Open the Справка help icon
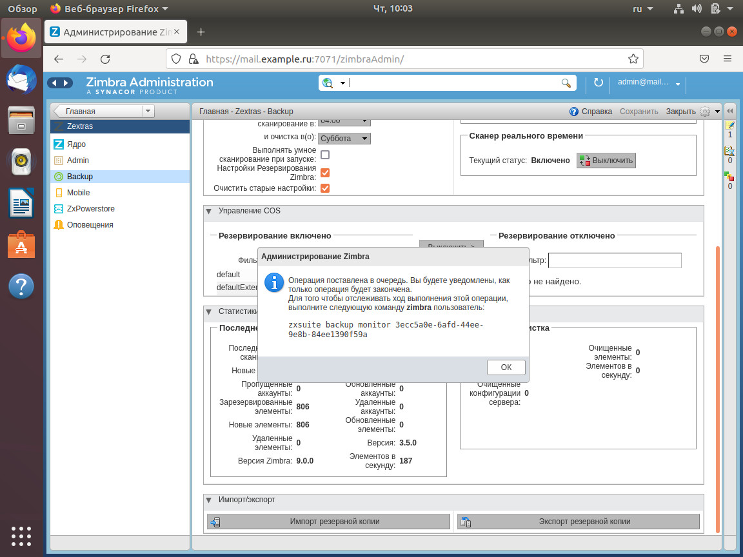743x557 pixels. point(574,112)
